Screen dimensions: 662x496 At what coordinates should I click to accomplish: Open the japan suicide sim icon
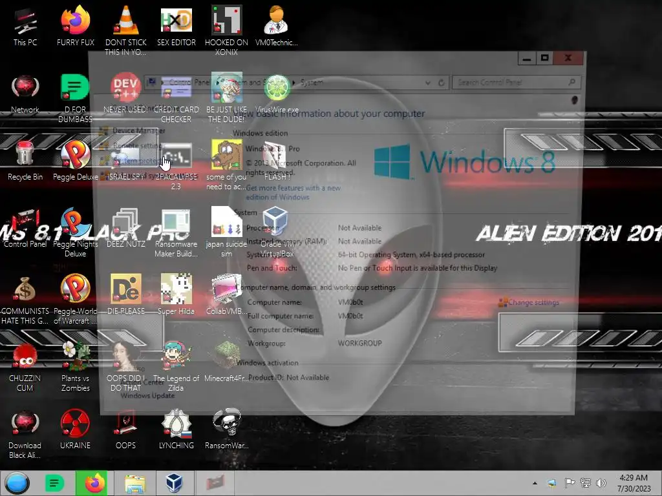point(226,232)
